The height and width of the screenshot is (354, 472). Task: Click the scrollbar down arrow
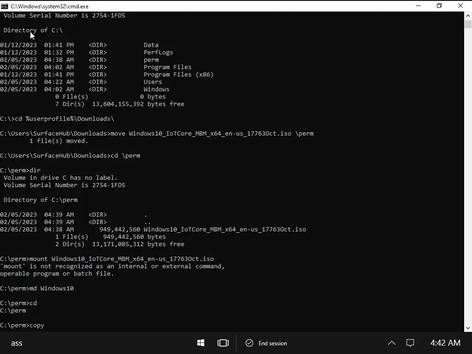click(468, 328)
